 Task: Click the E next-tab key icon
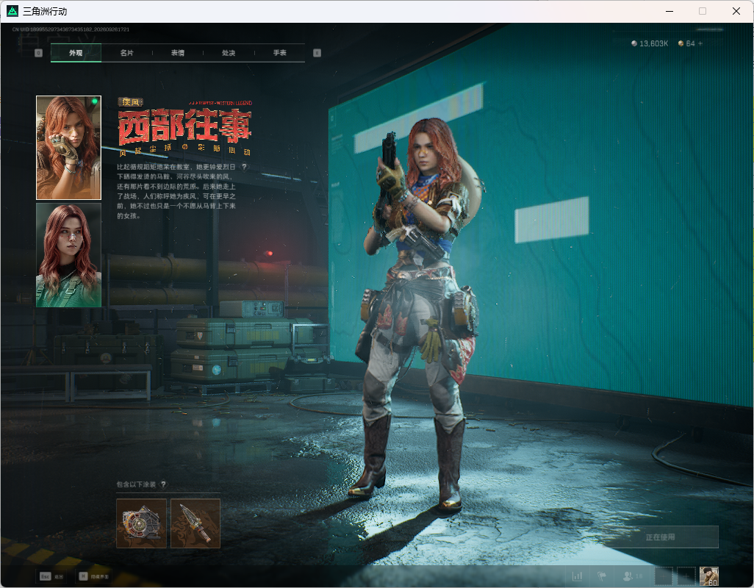click(317, 53)
